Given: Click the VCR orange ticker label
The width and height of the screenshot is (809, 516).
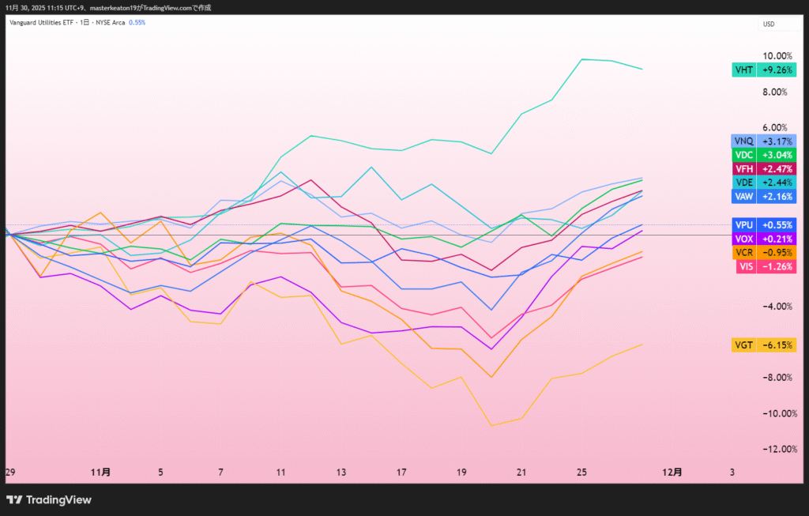Looking at the screenshot, I should coord(743,252).
